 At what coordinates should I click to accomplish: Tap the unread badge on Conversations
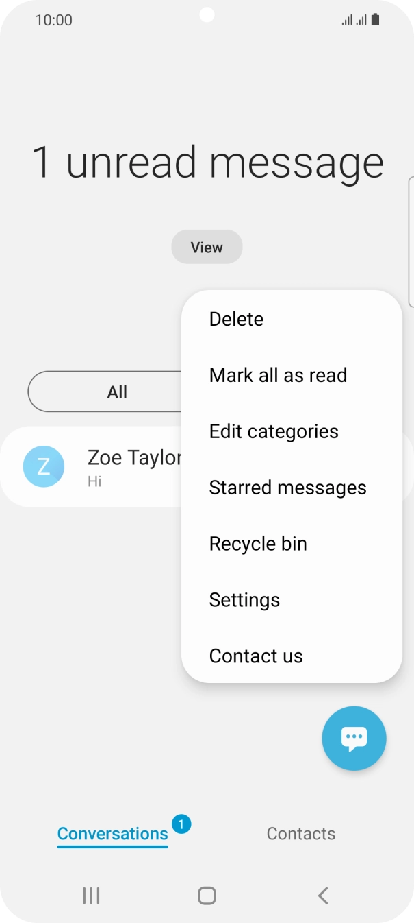[181, 824]
